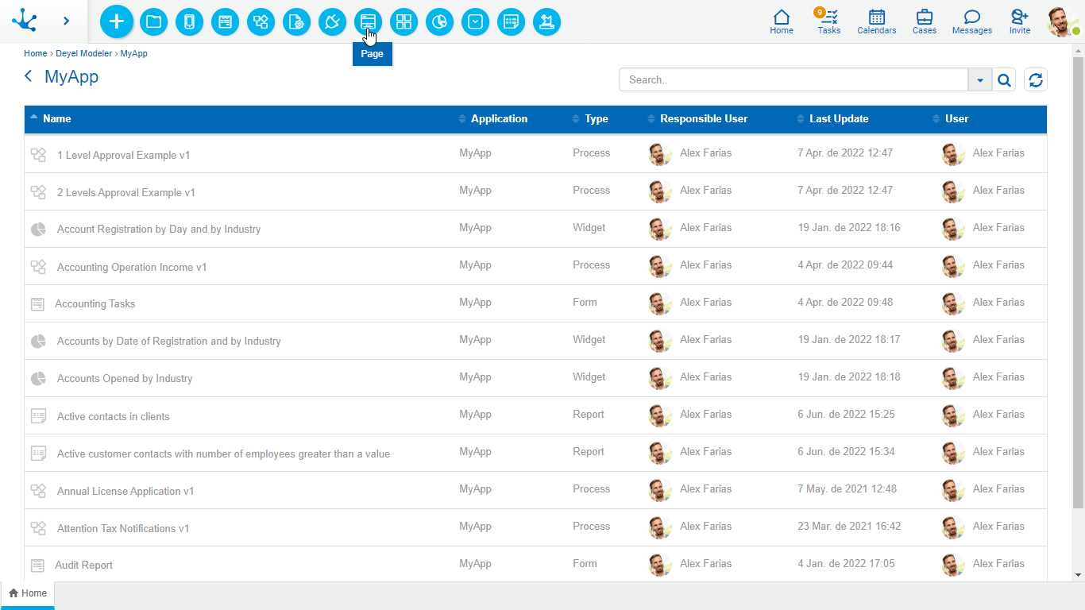Click the dropdown box toolbar icon
The image size is (1085, 610).
click(475, 21)
